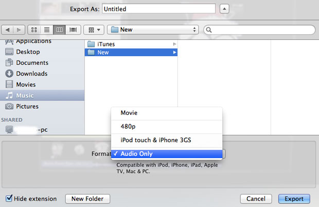Expand the New folder arrow
Screen dimensions: 319x207
(x=174, y=53)
